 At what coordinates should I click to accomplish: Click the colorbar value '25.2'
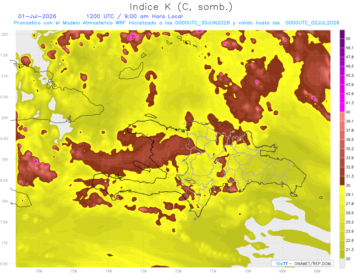[350, 222]
